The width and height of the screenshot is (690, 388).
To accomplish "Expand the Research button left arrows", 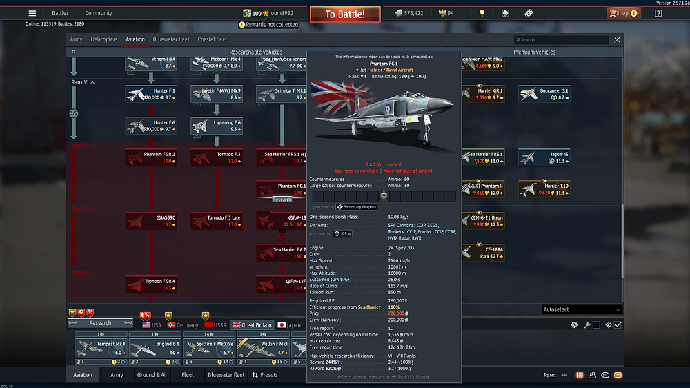I will pyautogui.click(x=72, y=323).
